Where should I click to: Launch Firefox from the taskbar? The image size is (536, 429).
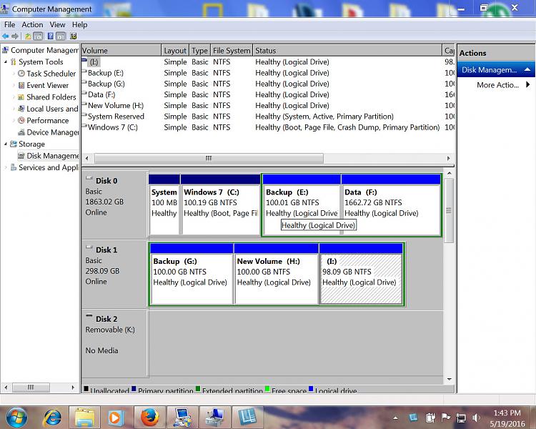(x=149, y=418)
